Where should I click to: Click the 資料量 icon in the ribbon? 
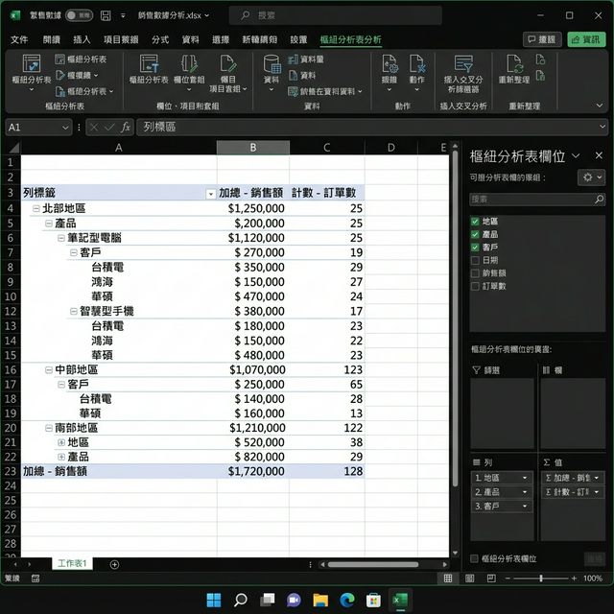(x=293, y=59)
